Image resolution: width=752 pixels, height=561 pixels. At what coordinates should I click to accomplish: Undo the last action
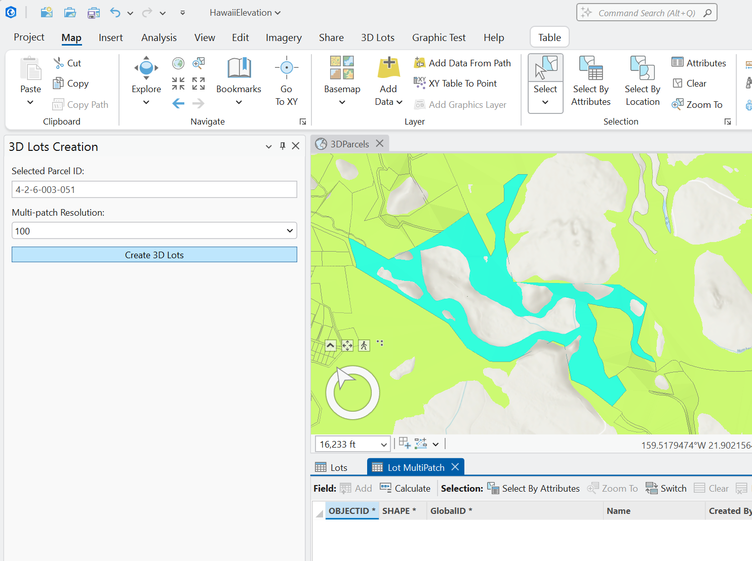[x=115, y=13]
